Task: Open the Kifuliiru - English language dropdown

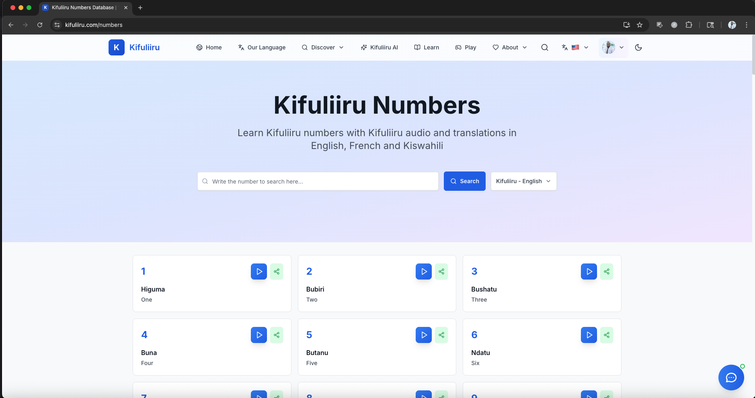Action: tap(523, 181)
